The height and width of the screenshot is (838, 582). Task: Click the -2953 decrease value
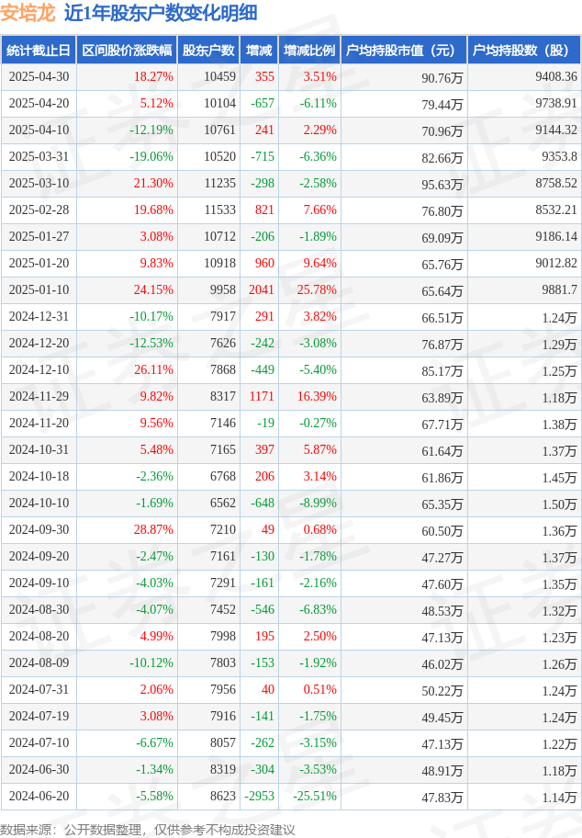click(x=259, y=797)
